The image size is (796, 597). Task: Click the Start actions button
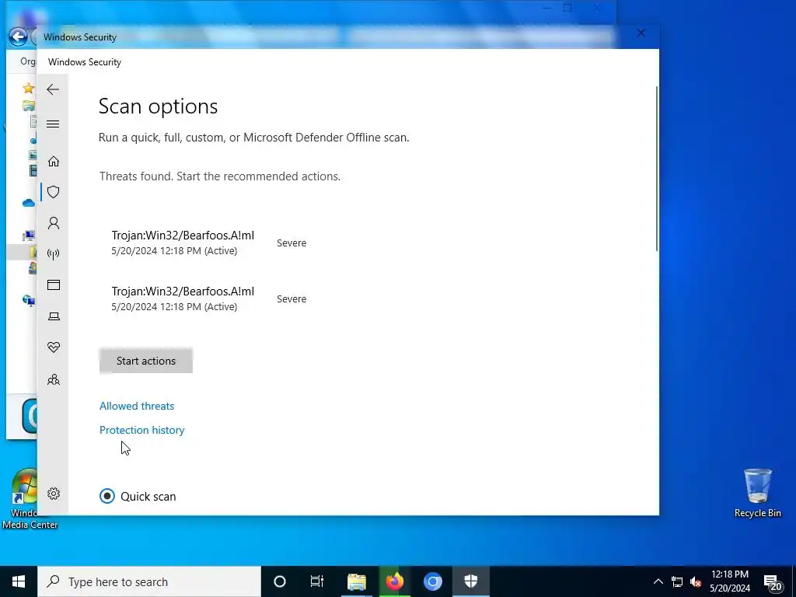(145, 361)
